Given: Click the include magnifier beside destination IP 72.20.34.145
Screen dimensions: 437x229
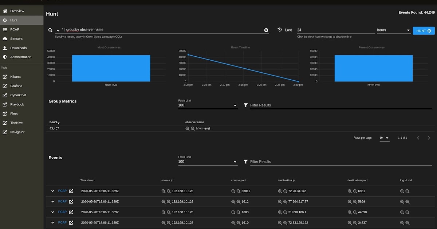Looking at the screenshot, I should click(280, 191).
